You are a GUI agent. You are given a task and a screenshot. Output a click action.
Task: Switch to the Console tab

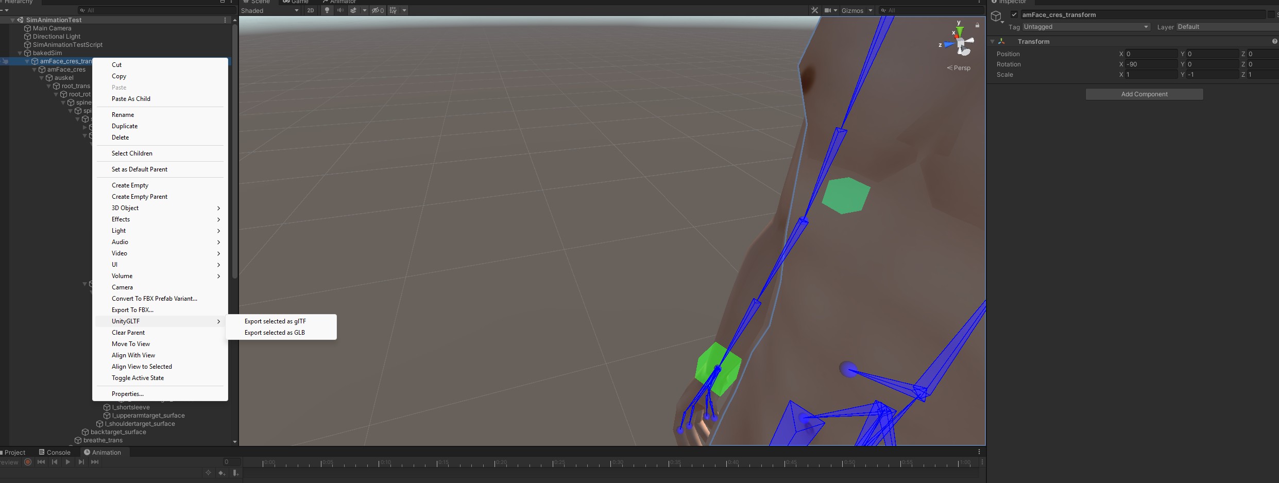(55, 452)
